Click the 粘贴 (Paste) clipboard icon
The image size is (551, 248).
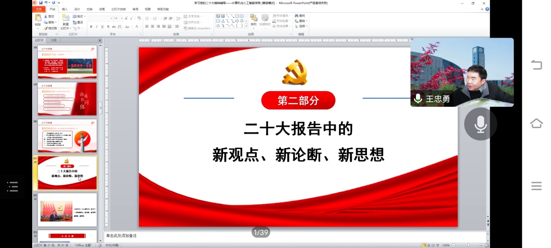coord(38,18)
